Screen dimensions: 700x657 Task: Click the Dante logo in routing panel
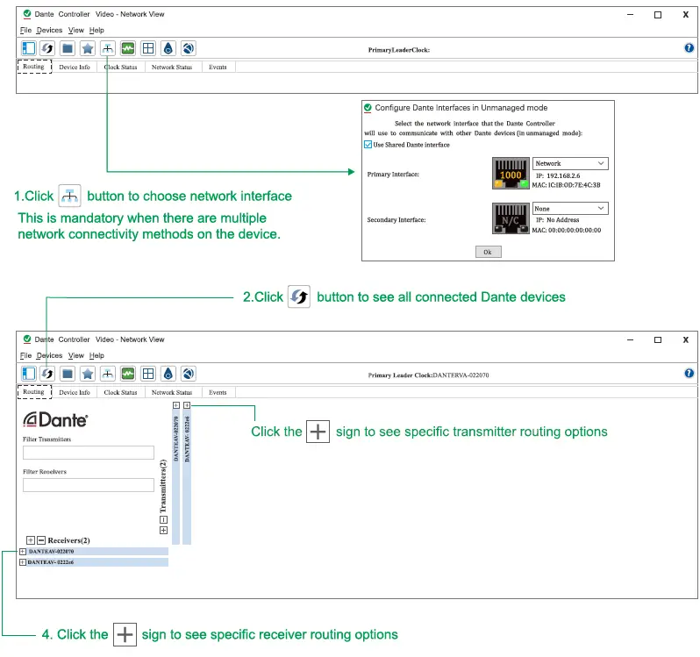55,419
